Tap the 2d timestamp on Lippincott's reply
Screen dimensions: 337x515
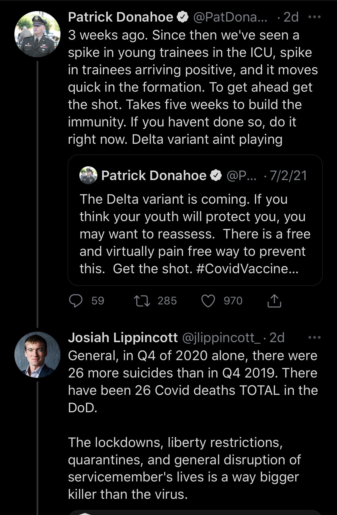277,338
